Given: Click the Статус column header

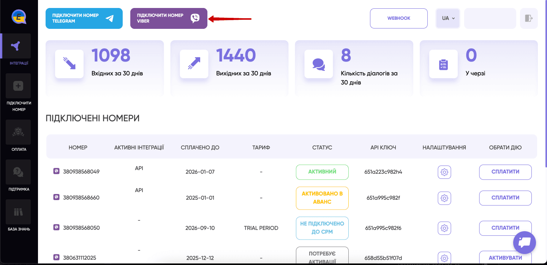Looking at the screenshot, I should [322, 147].
